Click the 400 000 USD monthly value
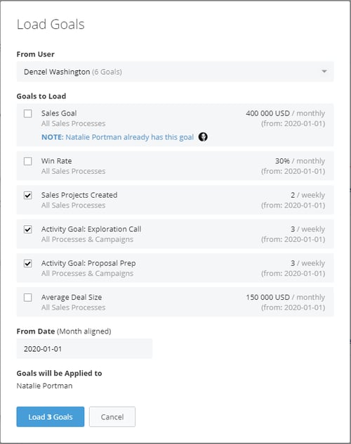This screenshot has width=351, height=444. (286, 113)
